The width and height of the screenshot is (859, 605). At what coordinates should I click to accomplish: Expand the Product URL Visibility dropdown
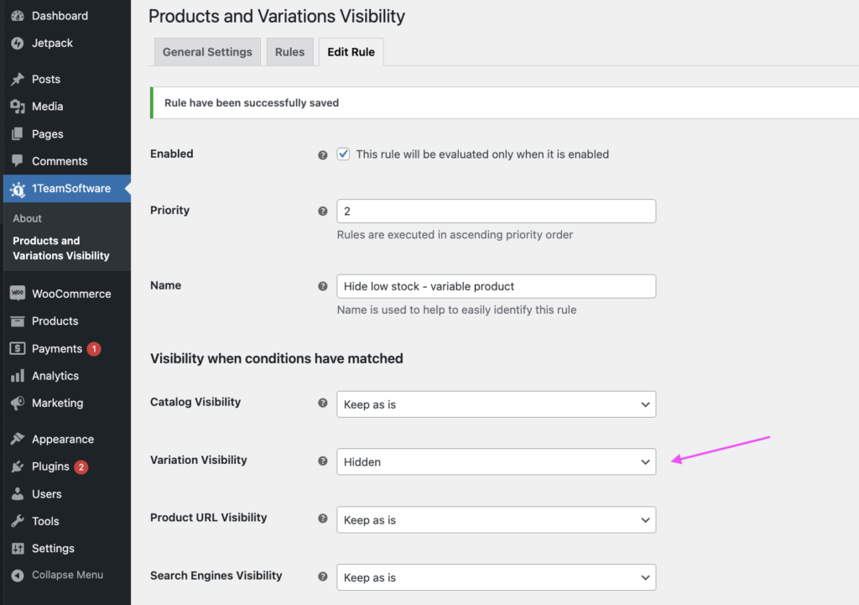pos(496,520)
